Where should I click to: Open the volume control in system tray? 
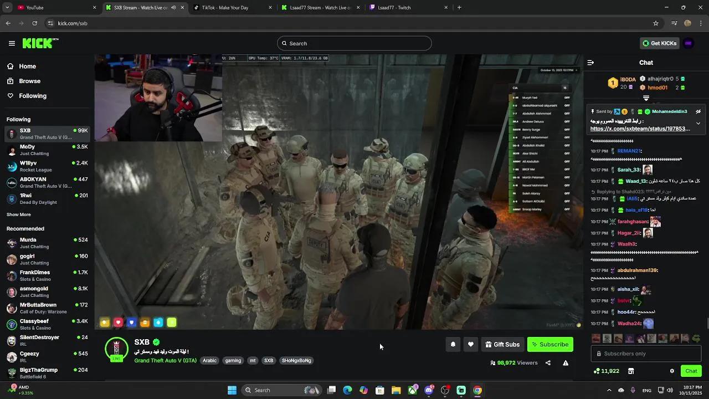point(670,390)
